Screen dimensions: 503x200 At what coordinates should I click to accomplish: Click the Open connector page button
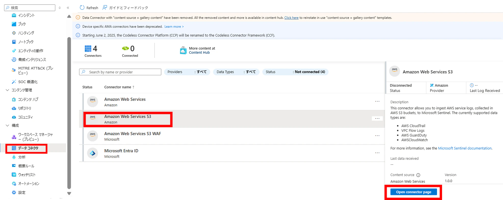(x=414, y=192)
